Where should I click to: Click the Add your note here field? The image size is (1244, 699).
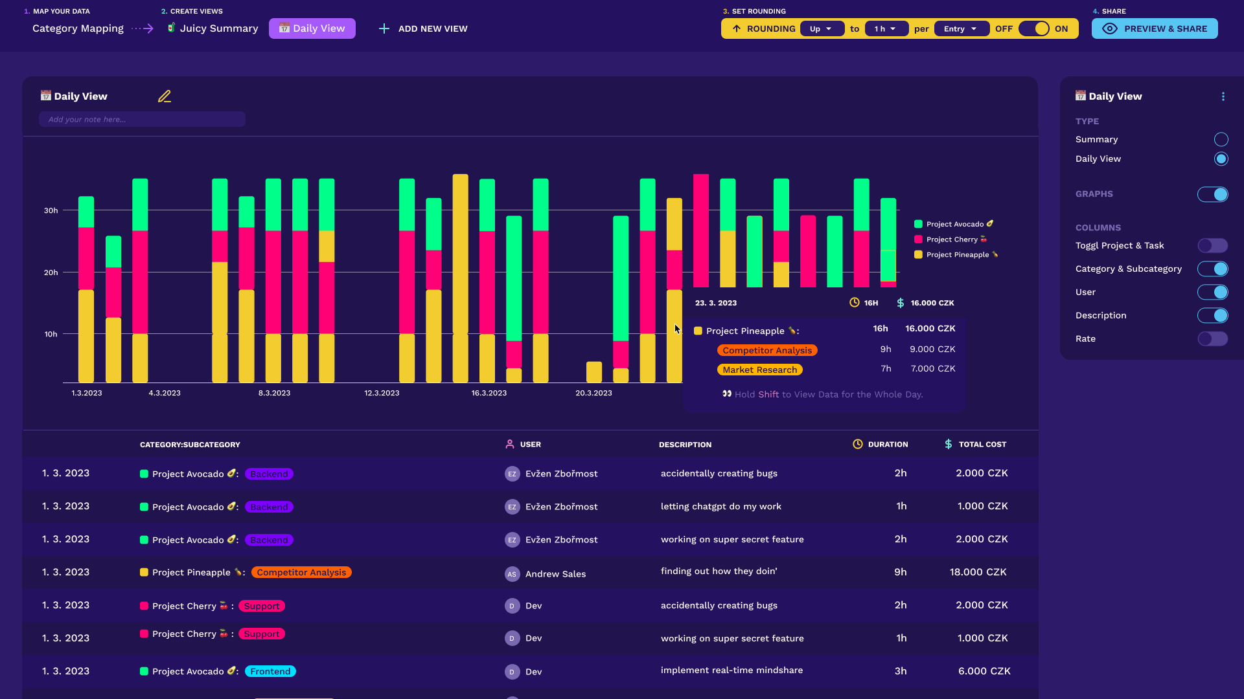(x=142, y=119)
